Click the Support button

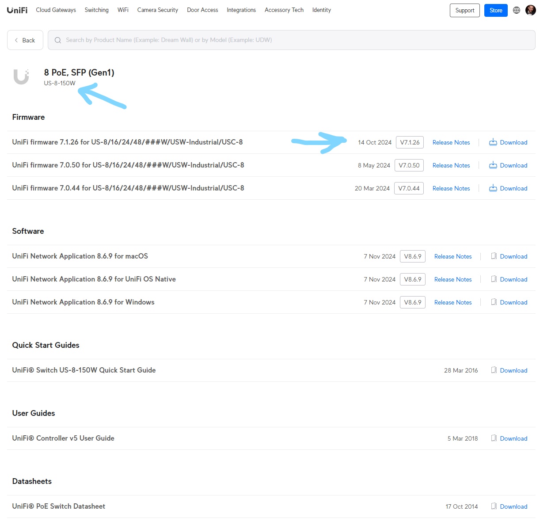(x=464, y=11)
